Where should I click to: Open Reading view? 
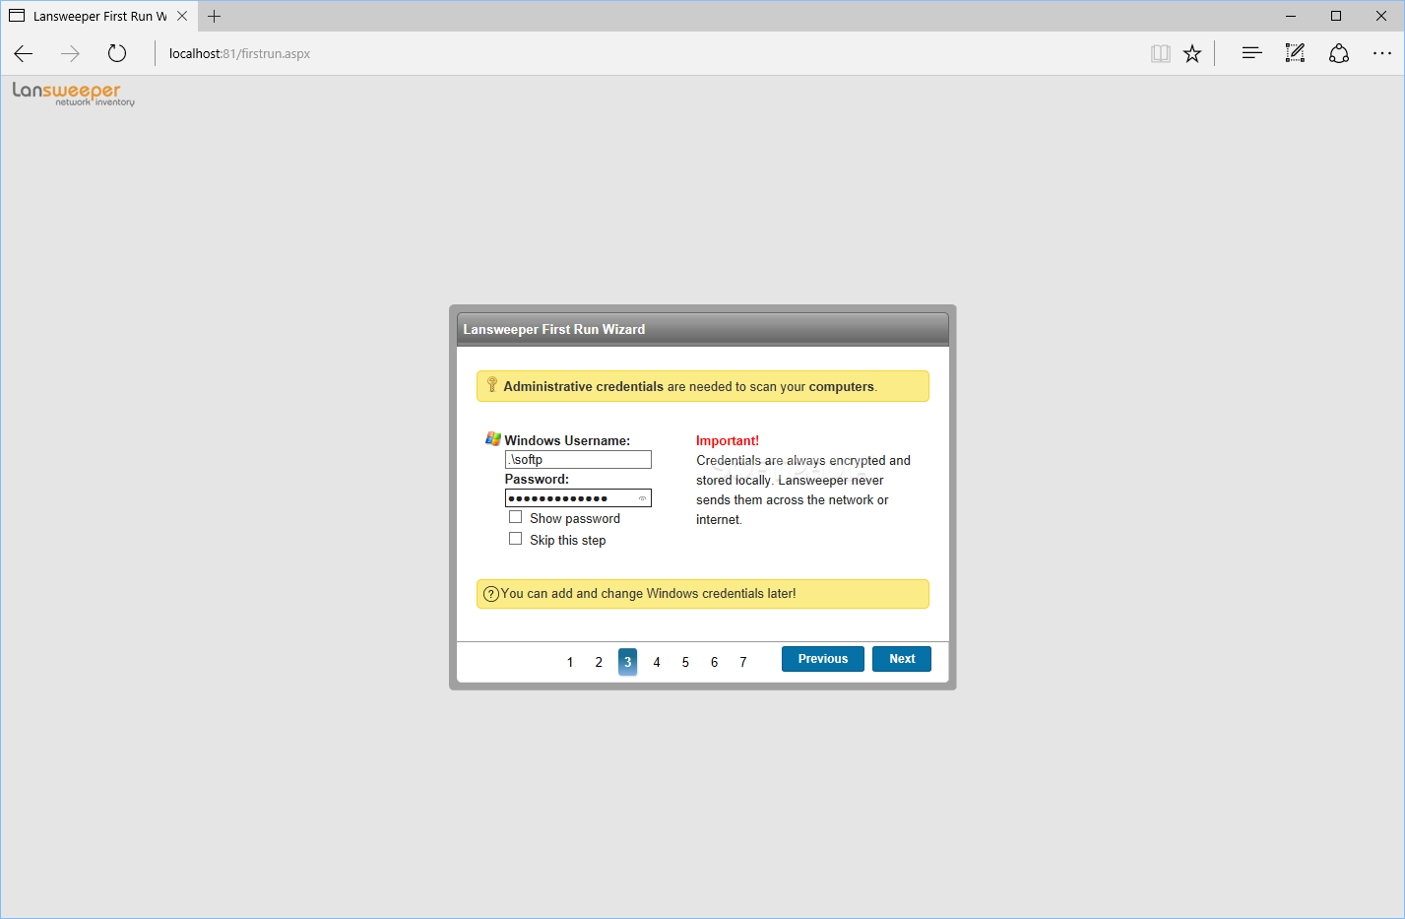(1161, 54)
